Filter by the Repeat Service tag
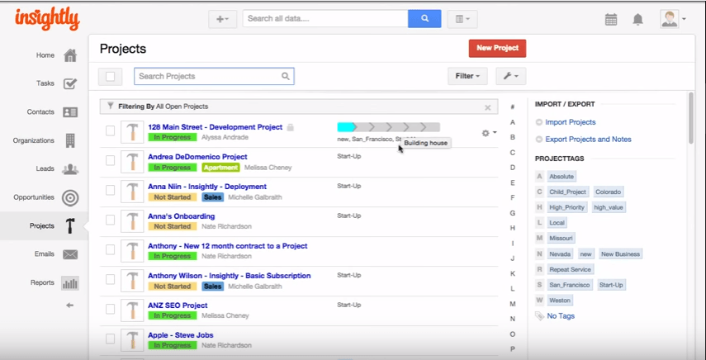The height and width of the screenshot is (360, 706). pyautogui.click(x=570, y=269)
